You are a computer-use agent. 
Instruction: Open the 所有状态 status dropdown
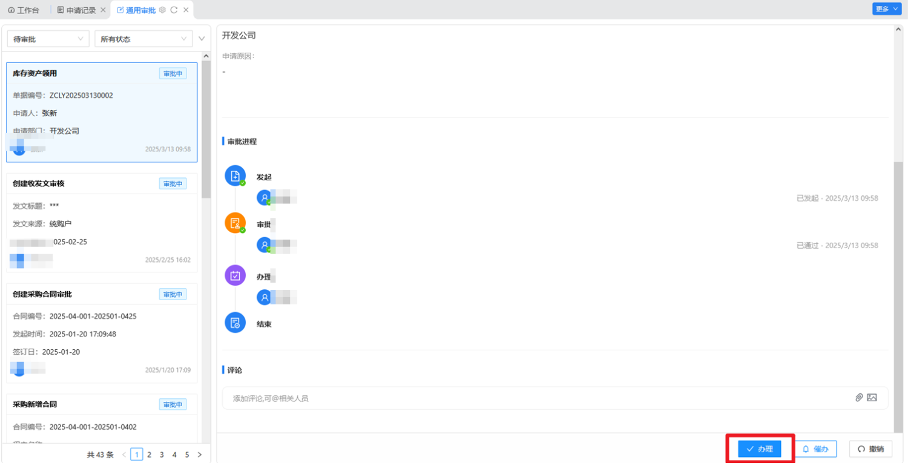point(143,39)
